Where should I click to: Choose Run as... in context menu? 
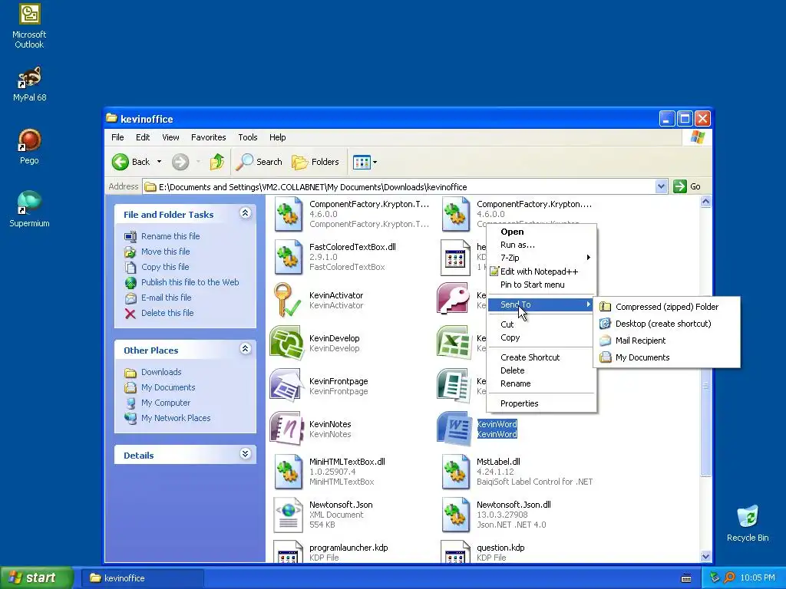pos(542,245)
